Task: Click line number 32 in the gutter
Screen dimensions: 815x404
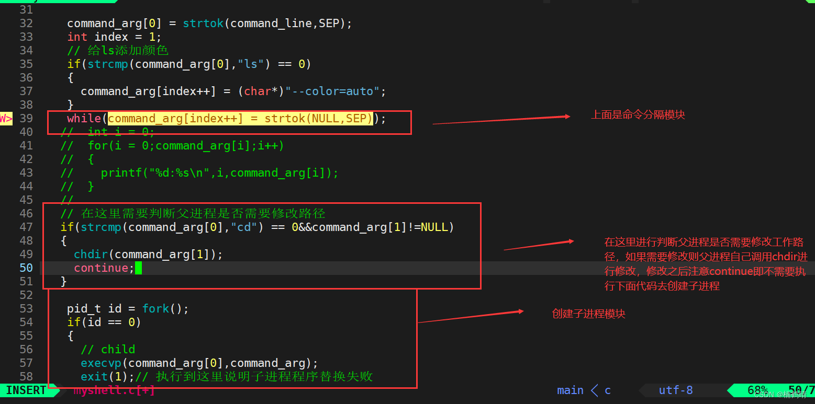Action: 26,24
